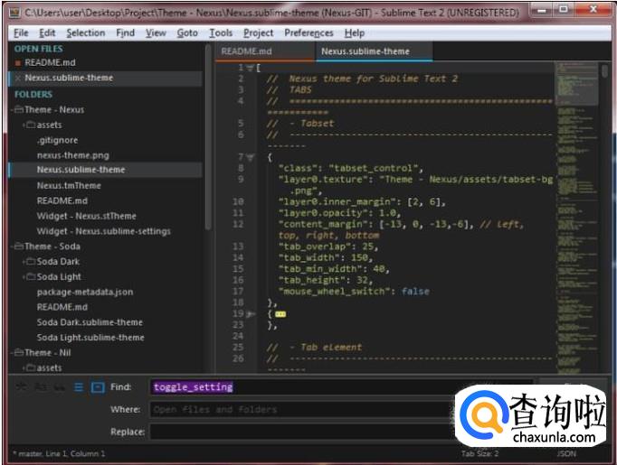Toggle regular expression search option
The image size is (617, 465).
(x=21, y=387)
